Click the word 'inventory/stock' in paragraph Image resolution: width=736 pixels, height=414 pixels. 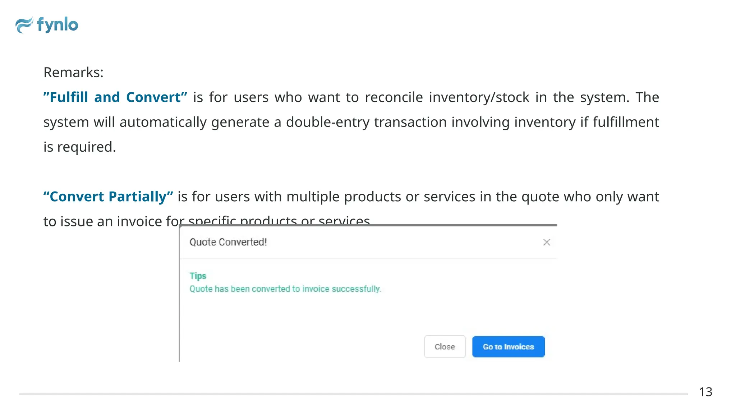point(479,97)
